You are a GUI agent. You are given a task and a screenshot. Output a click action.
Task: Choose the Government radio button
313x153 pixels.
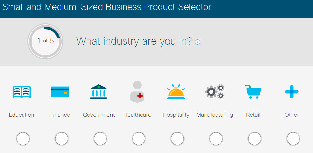coord(100,139)
